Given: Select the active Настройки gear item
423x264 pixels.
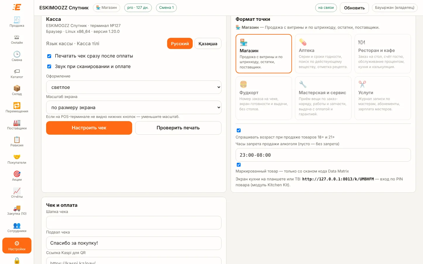Looking at the screenshot, I should point(17,246).
